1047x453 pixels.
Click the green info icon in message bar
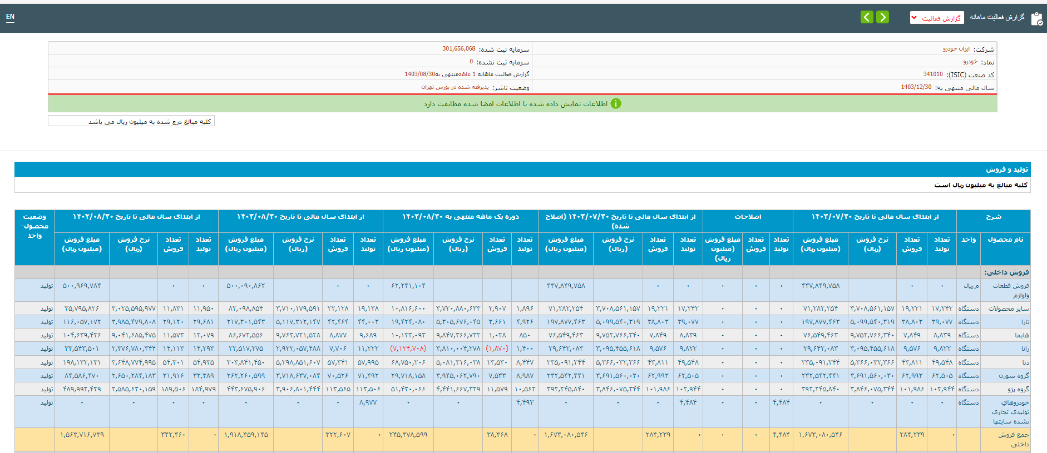(616, 104)
